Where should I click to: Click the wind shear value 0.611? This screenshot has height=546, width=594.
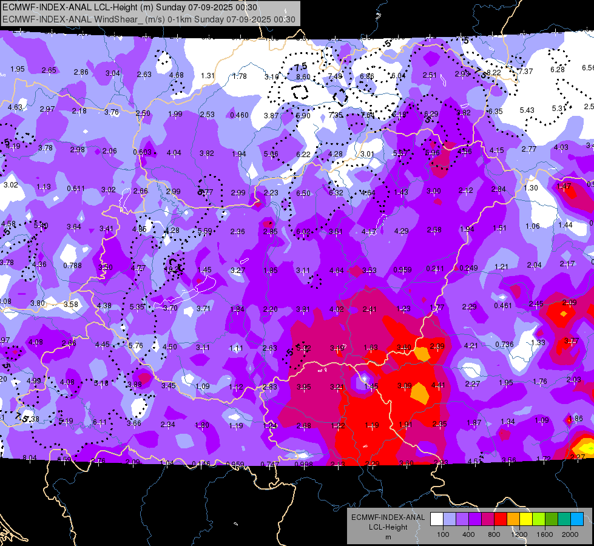click(76, 188)
